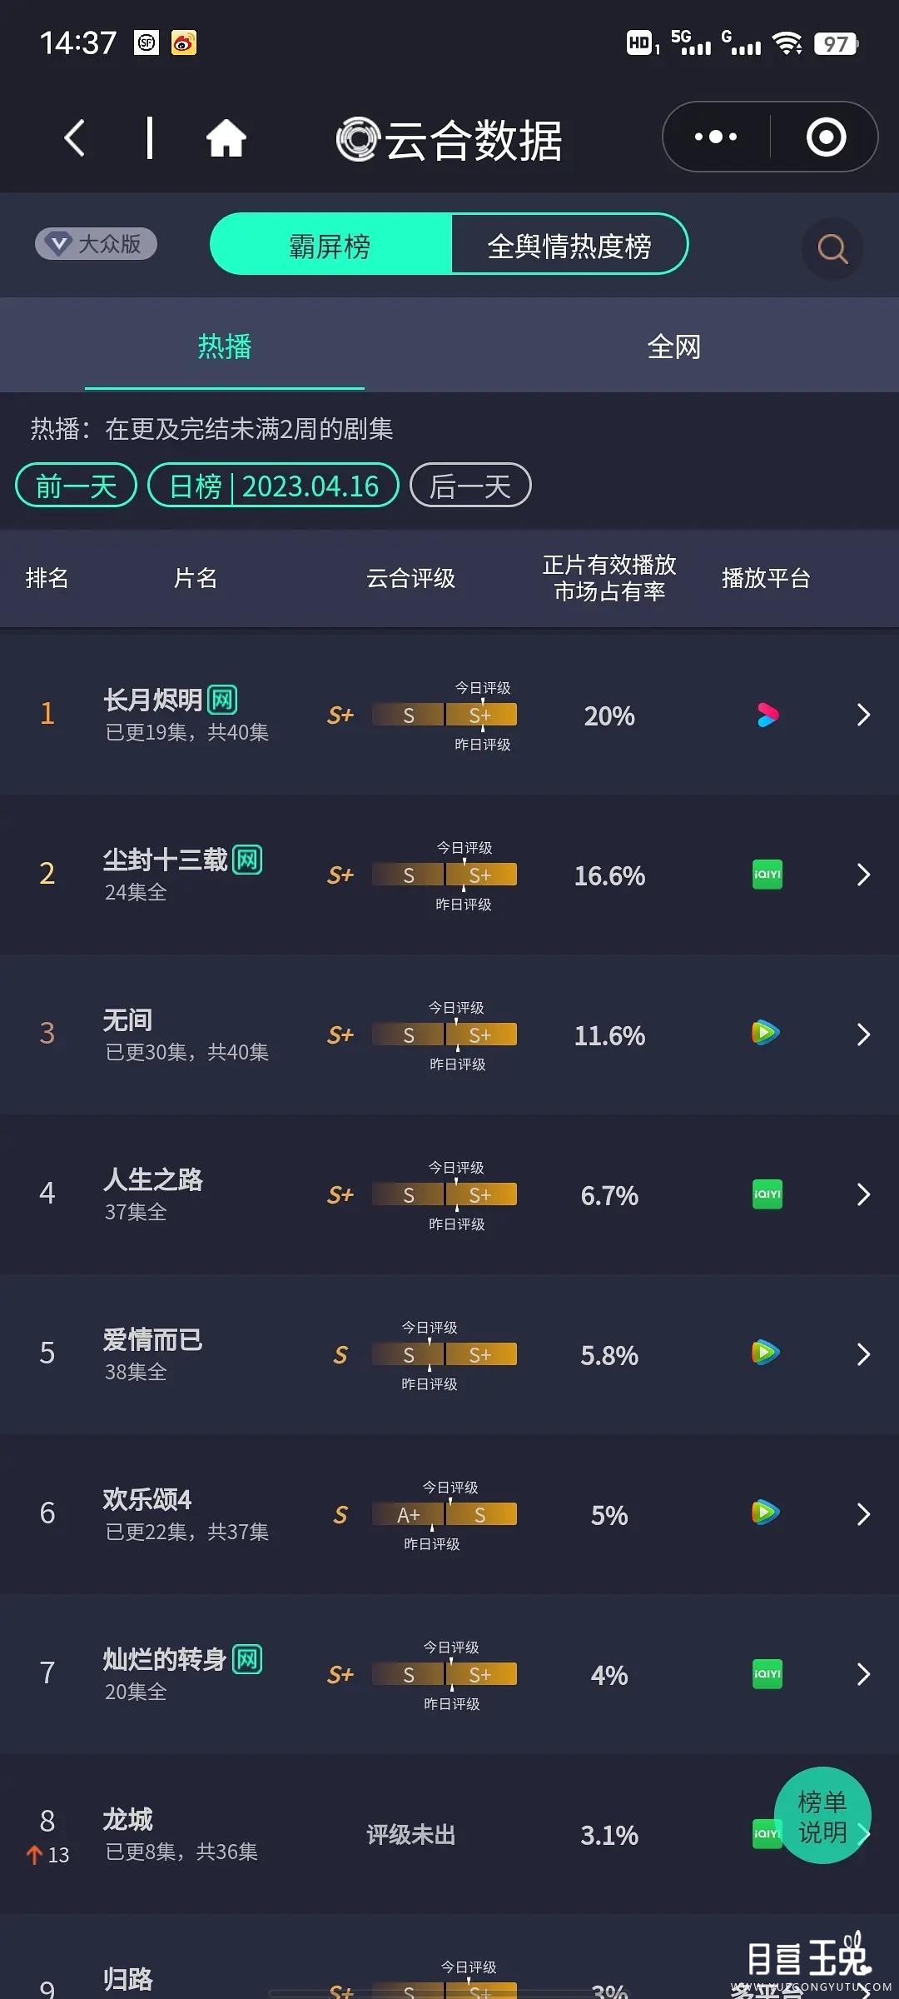The image size is (899, 1999).
Task: Open the 日榜 2023.04.16 date picker
Action: tap(273, 486)
